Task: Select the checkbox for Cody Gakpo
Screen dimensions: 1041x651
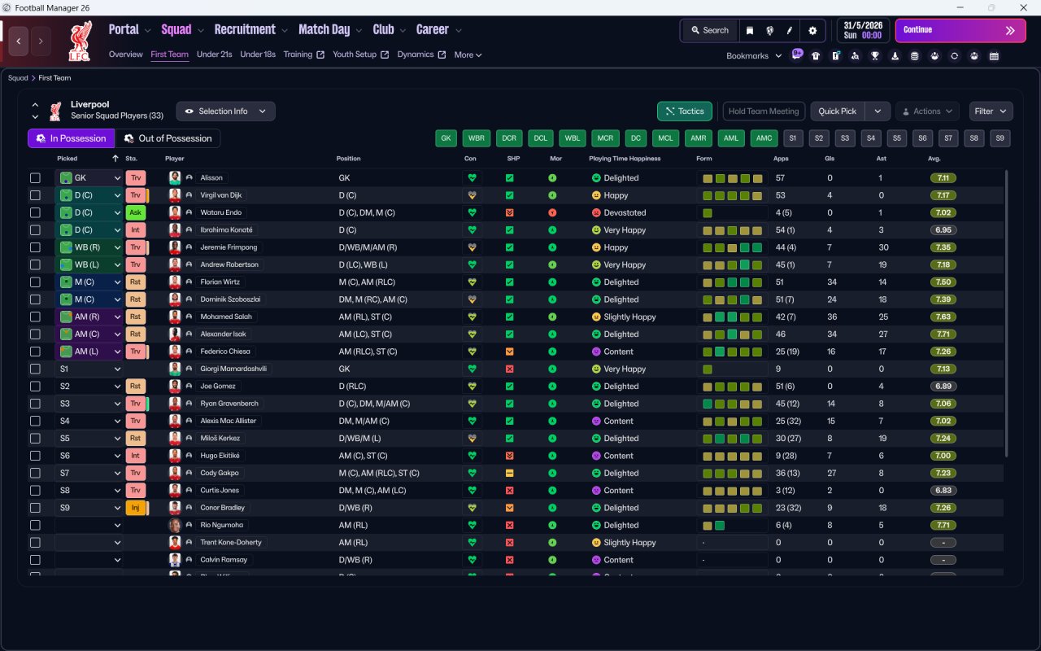Action: click(35, 473)
